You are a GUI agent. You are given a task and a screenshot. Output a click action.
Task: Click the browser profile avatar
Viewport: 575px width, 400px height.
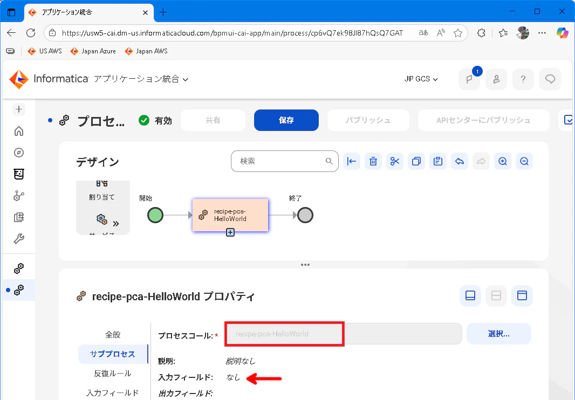(x=523, y=33)
